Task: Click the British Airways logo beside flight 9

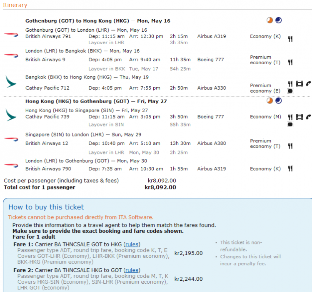Action: click(11, 55)
